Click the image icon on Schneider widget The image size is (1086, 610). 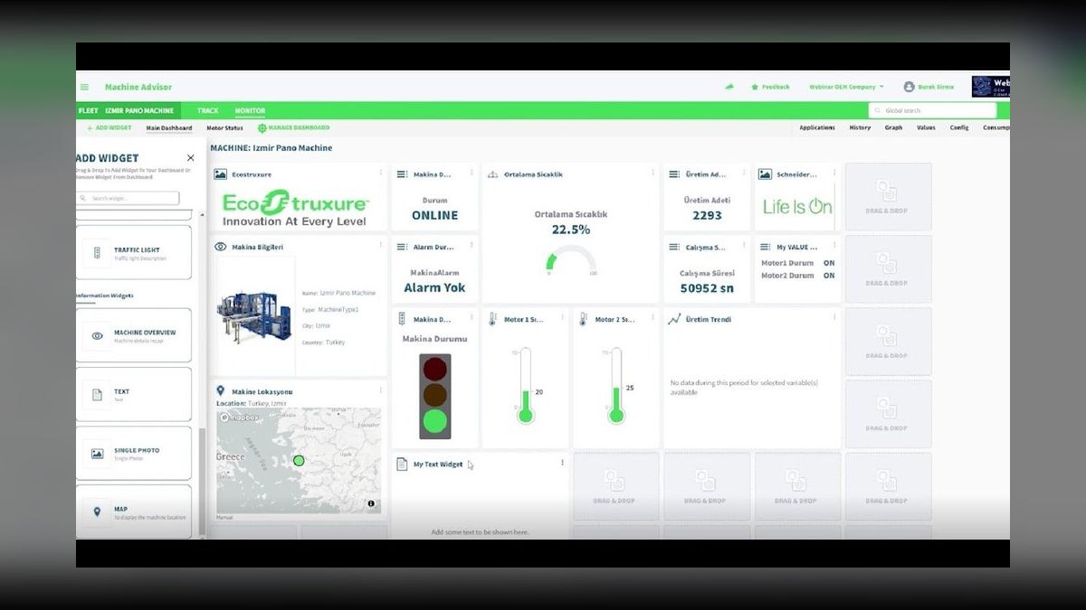point(765,174)
